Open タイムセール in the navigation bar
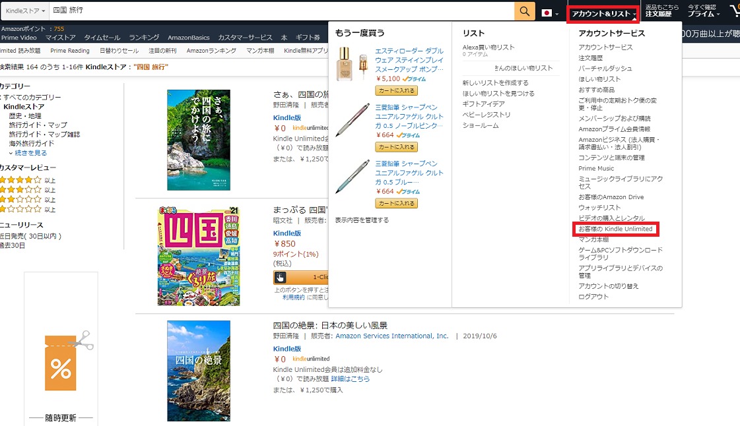 click(x=102, y=38)
